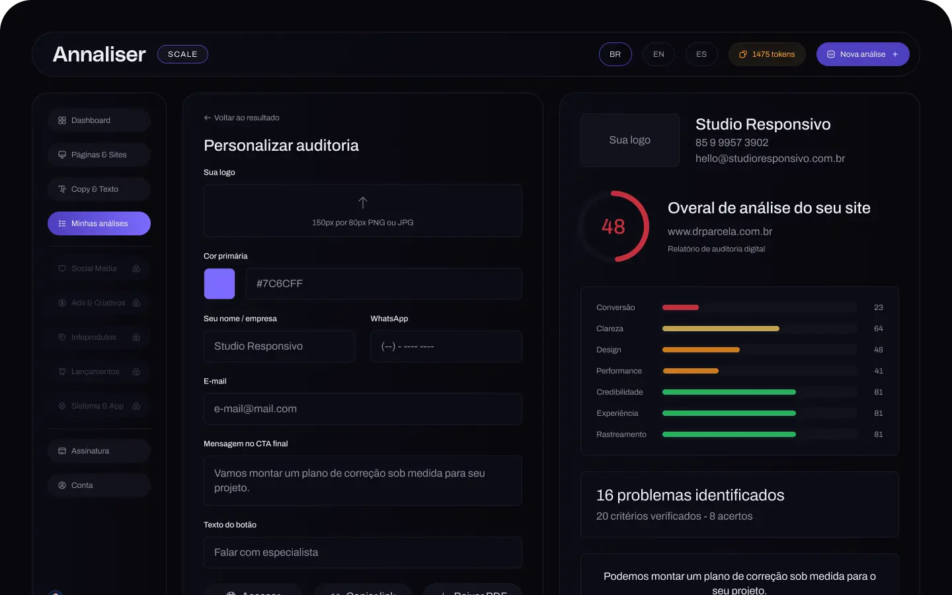Click the Rastreamento row label
Viewport: 952px width, 595px height.
[x=621, y=434]
